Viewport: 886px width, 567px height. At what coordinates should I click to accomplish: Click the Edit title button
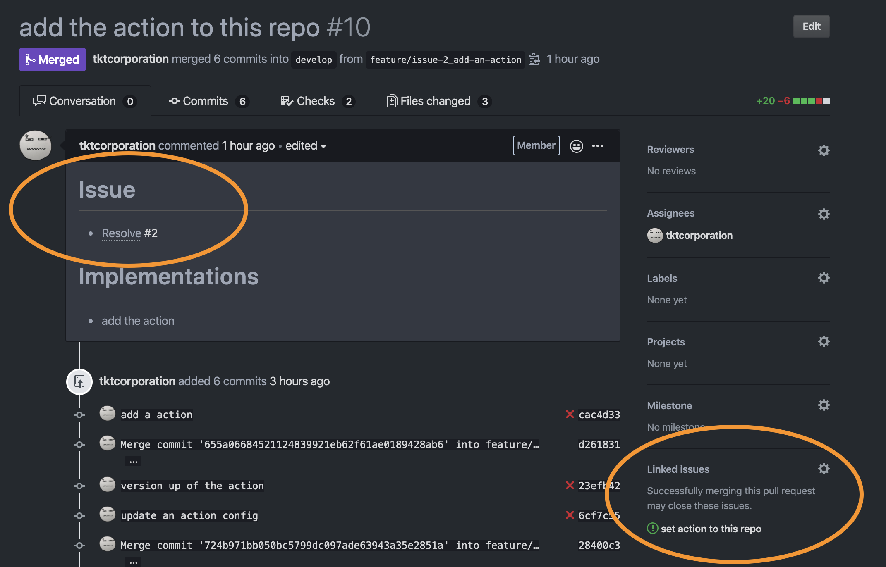[811, 26]
